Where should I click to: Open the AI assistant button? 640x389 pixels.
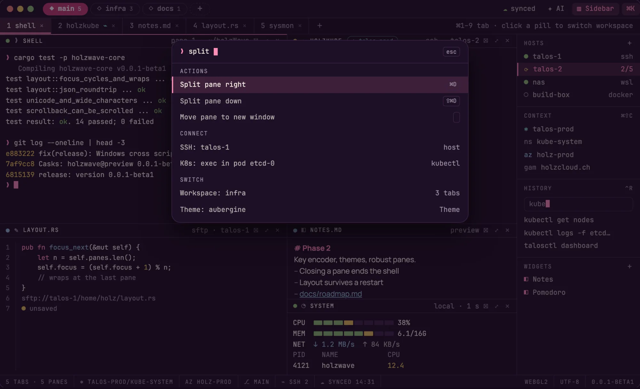tap(556, 9)
